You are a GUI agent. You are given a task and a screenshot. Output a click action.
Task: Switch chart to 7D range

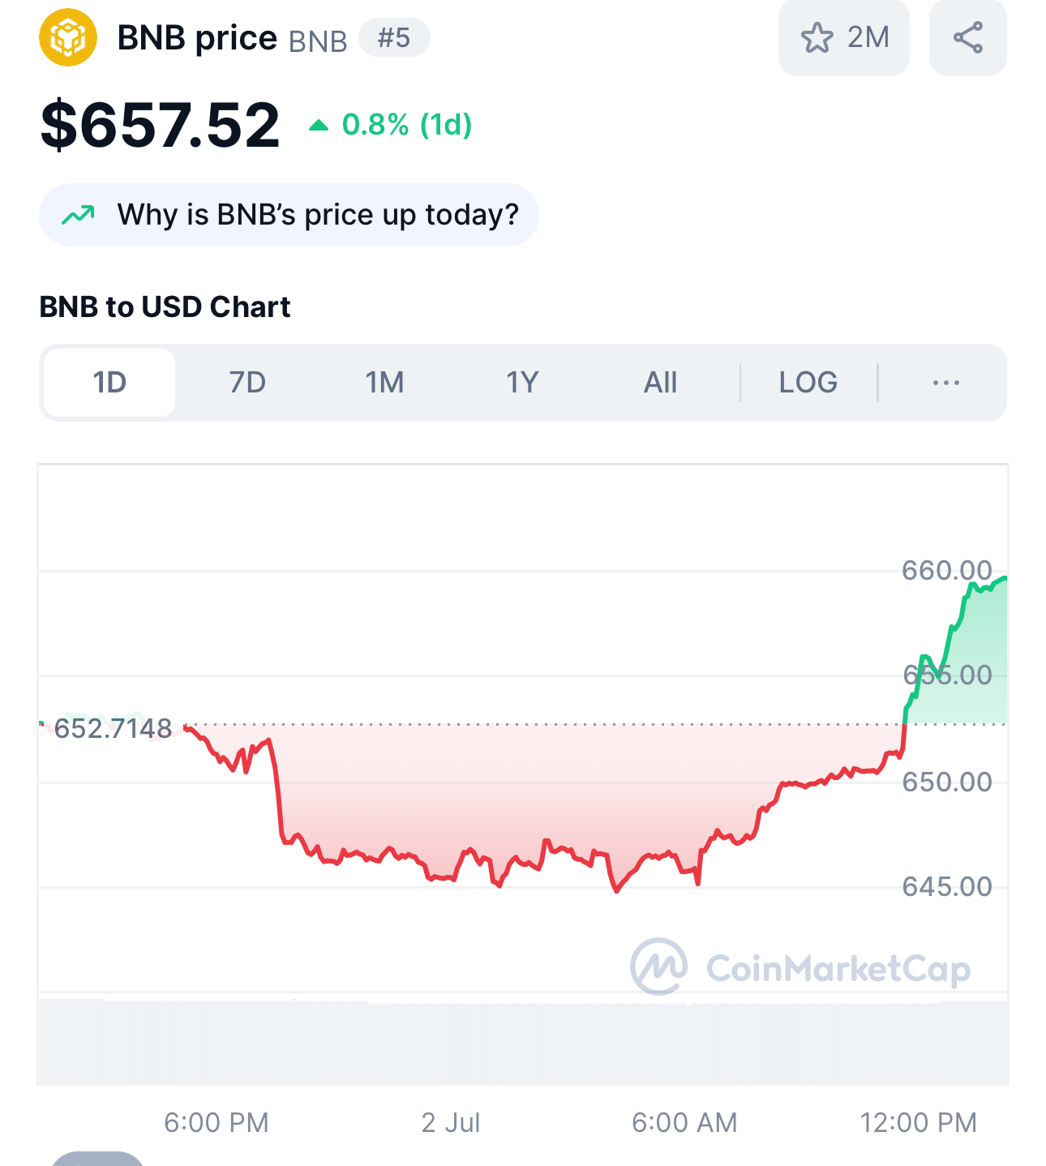[x=247, y=383]
